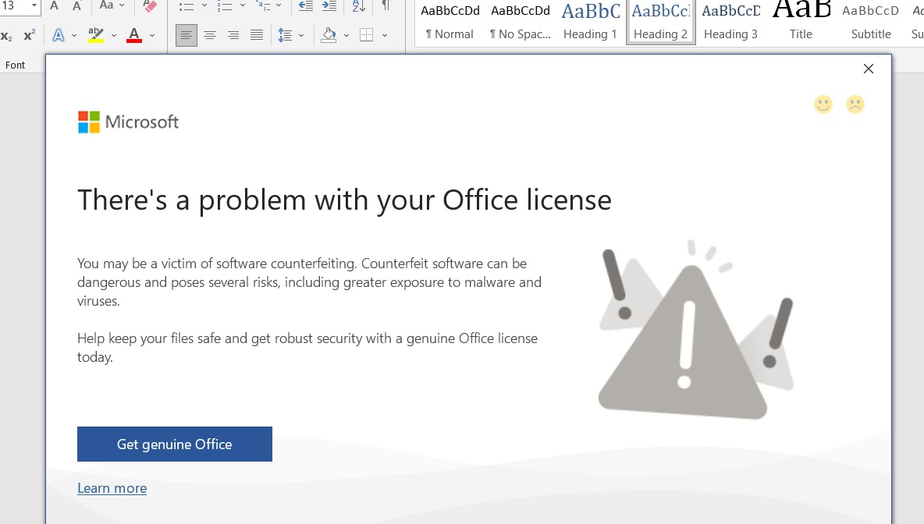
Task: Close the Office license dialog
Action: point(868,69)
